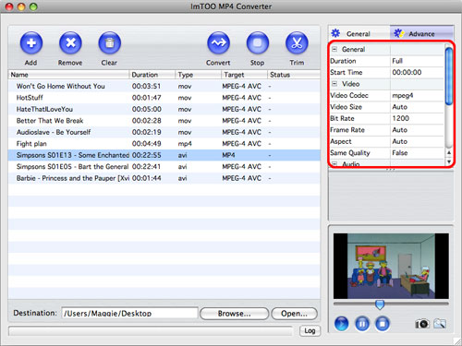This screenshot has height=346, width=462.
Task: Click the settings scrollbar up arrow
Action: pyautogui.click(x=449, y=153)
